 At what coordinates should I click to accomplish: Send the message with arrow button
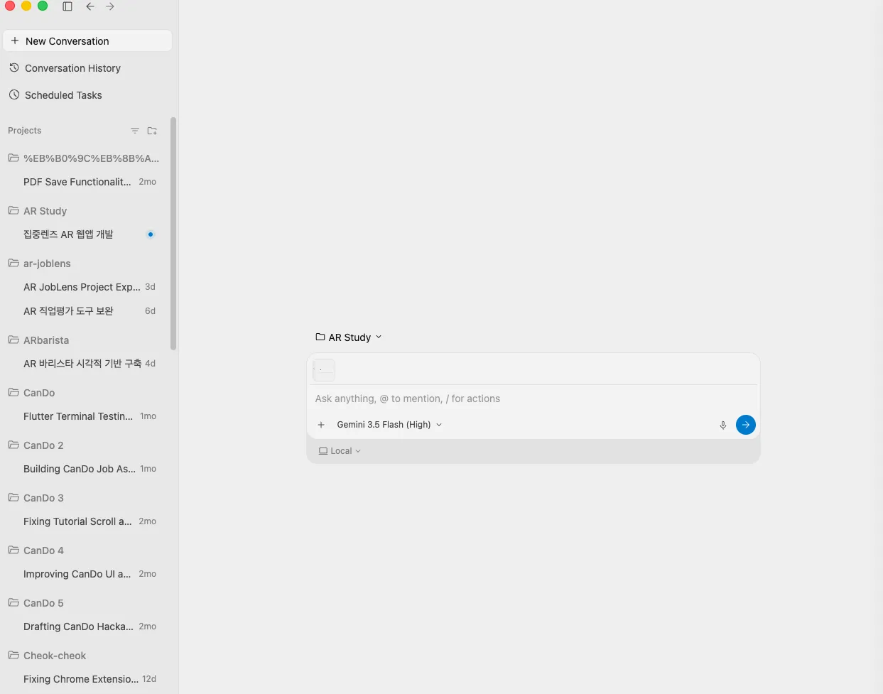pyautogui.click(x=746, y=425)
